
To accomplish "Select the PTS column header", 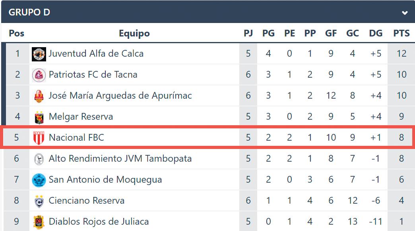I will click(401, 33).
